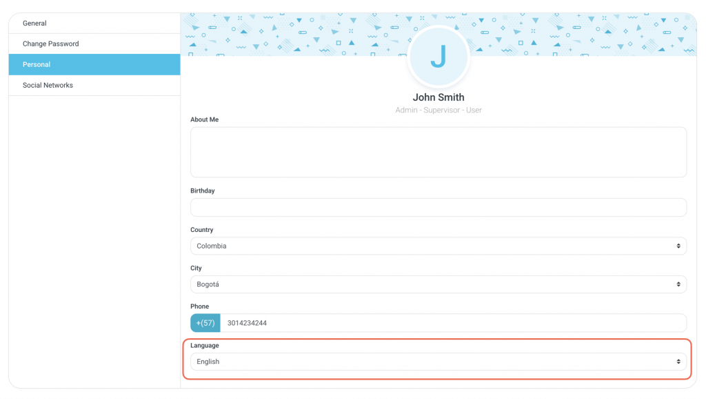Click the Country selector arrow icon
The width and height of the screenshot is (706, 399).
pyautogui.click(x=678, y=246)
